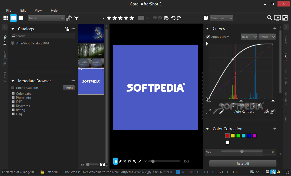Set rating to five stars
291x176 pixels.
tap(132, 18)
